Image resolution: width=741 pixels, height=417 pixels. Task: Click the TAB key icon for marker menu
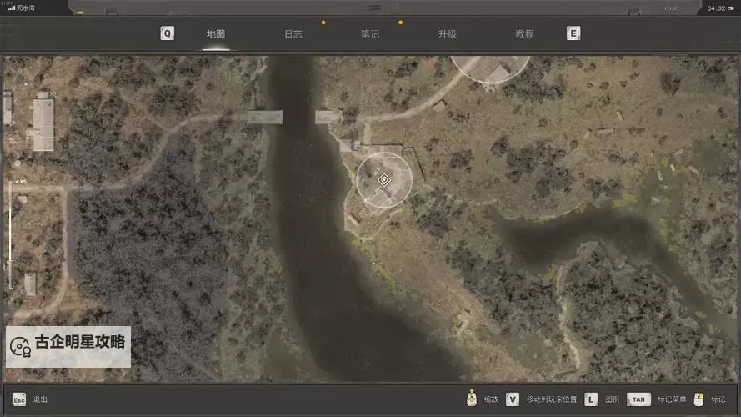point(638,399)
